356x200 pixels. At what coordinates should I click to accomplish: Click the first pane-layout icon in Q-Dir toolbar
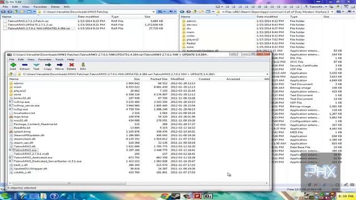tap(217, 7)
